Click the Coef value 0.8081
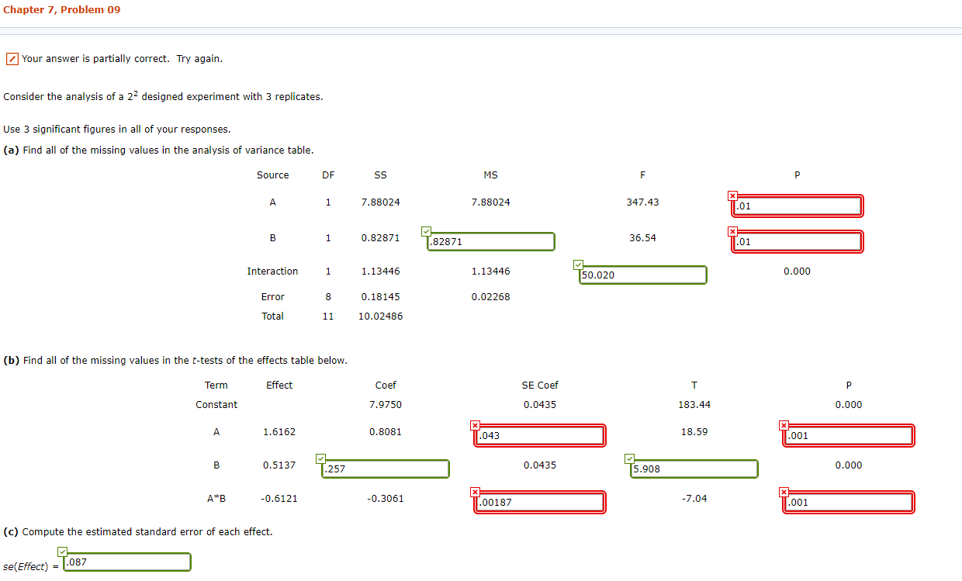Image resolution: width=962 pixels, height=581 pixels. (x=386, y=432)
